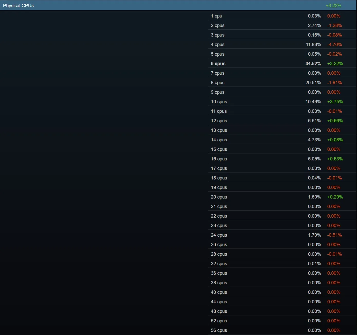This screenshot has width=357, height=335.
Task: Click 10.49% share in 10 cpus row
Action: (x=313, y=102)
